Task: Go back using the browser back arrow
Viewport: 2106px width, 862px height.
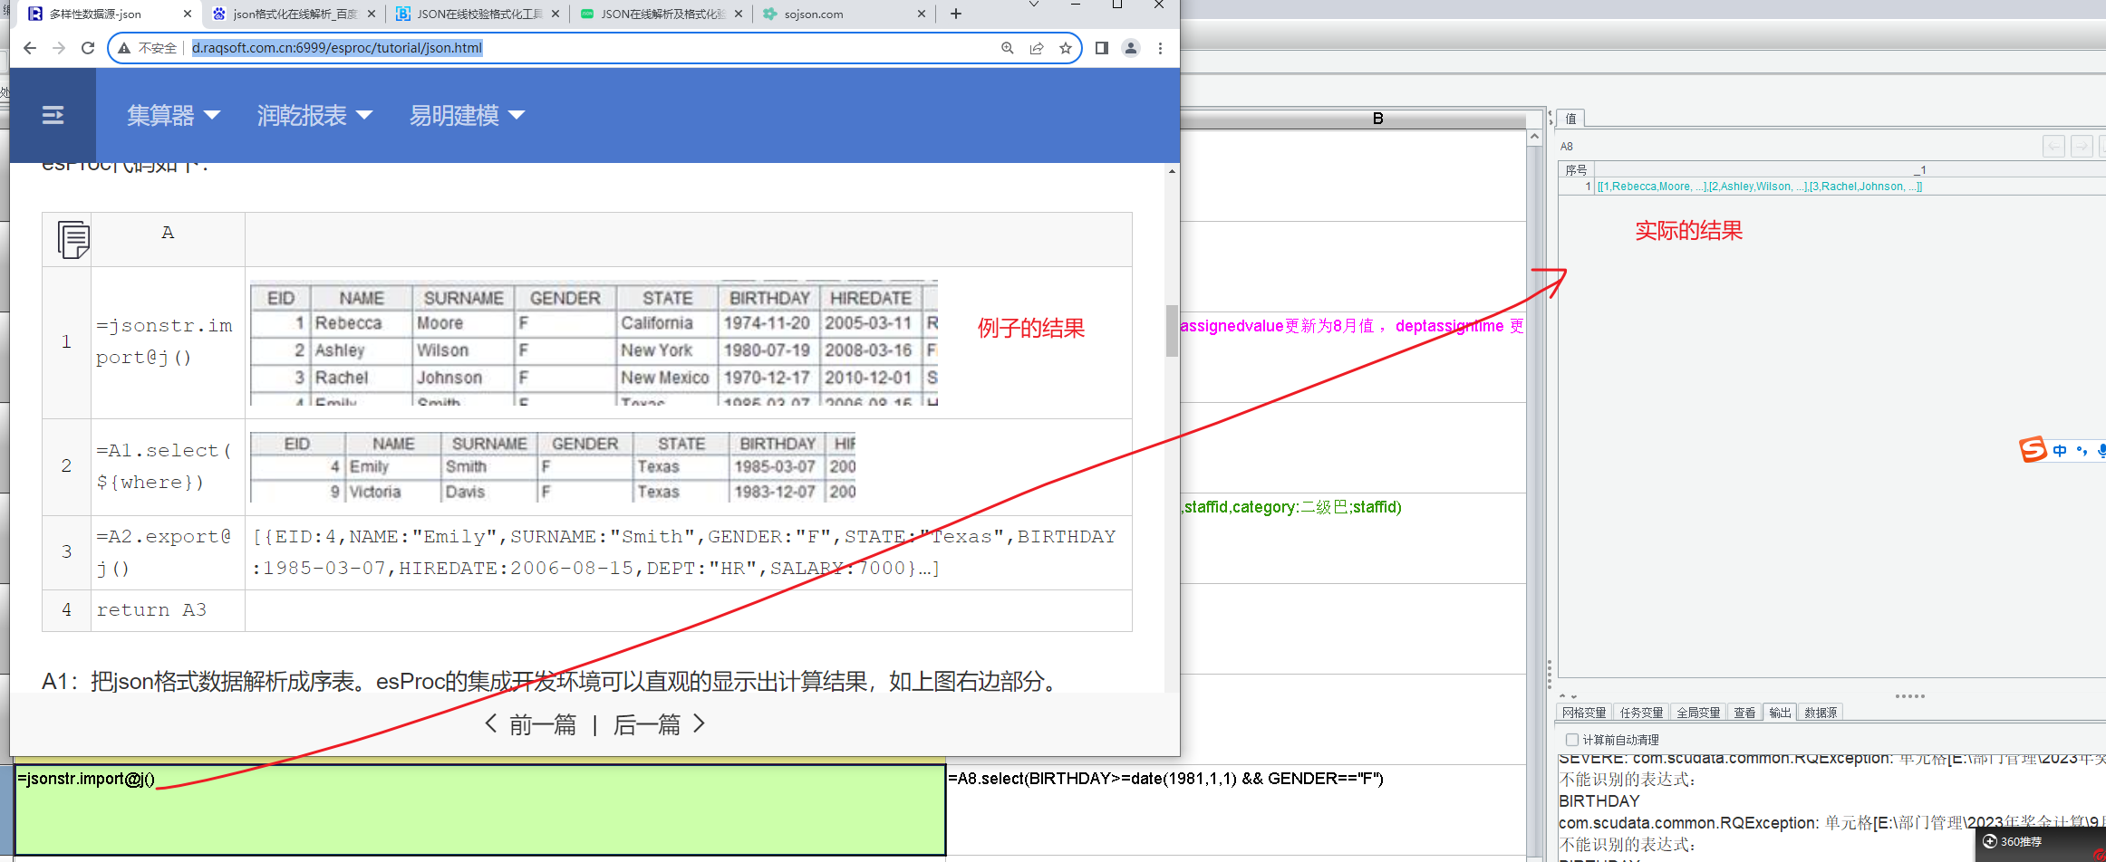Action: pos(30,48)
